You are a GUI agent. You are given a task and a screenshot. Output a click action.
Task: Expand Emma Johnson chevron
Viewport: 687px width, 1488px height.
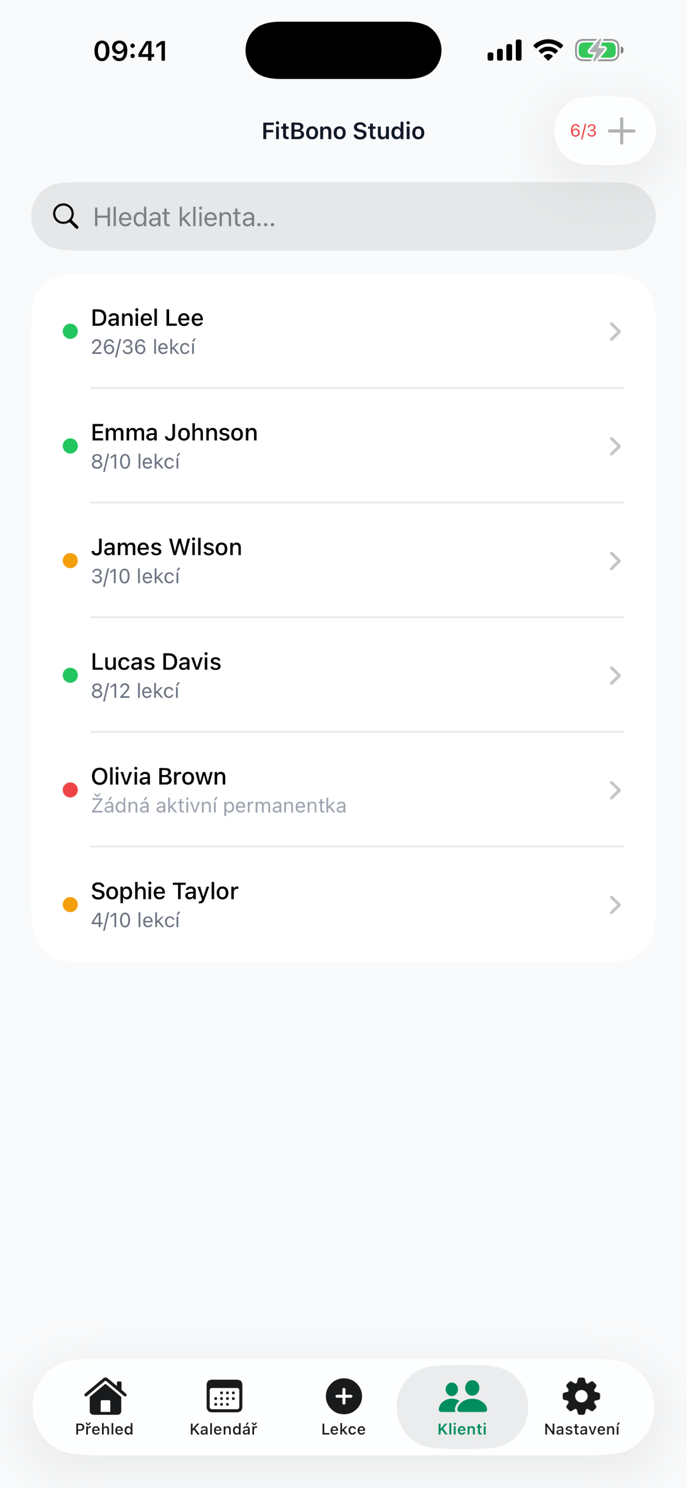point(615,446)
